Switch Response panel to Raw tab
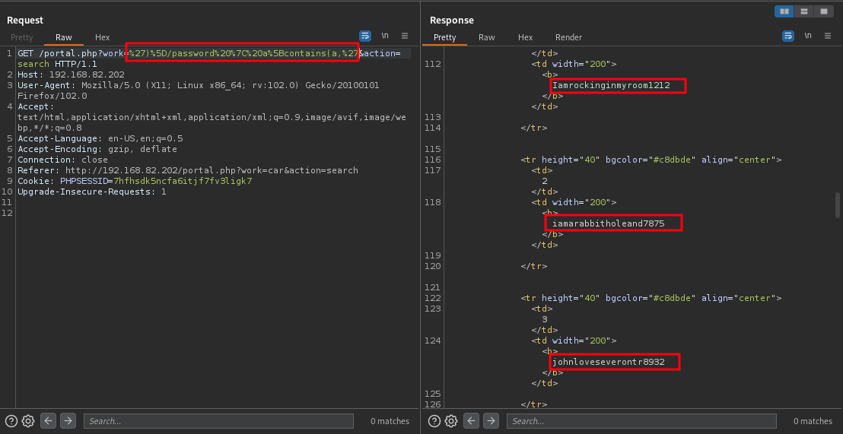Image resolution: width=843 pixels, height=434 pixels. click(487, 37)
